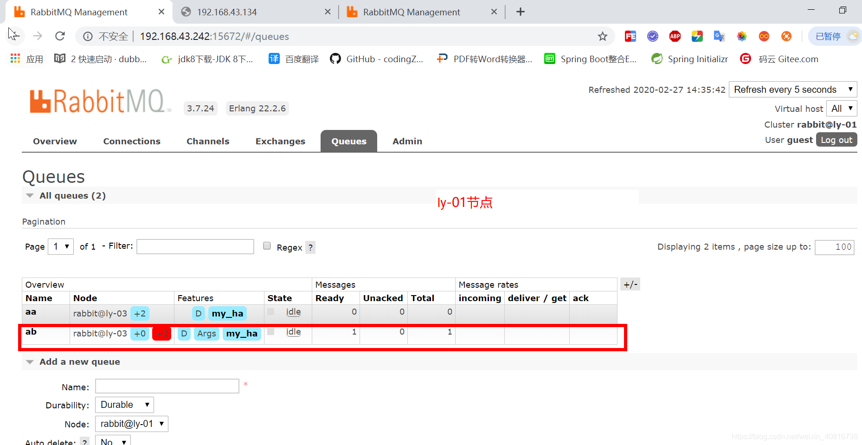This screenshot has width=862, height=445.
Task: Open a new browser tab
Action: (521, 12)
